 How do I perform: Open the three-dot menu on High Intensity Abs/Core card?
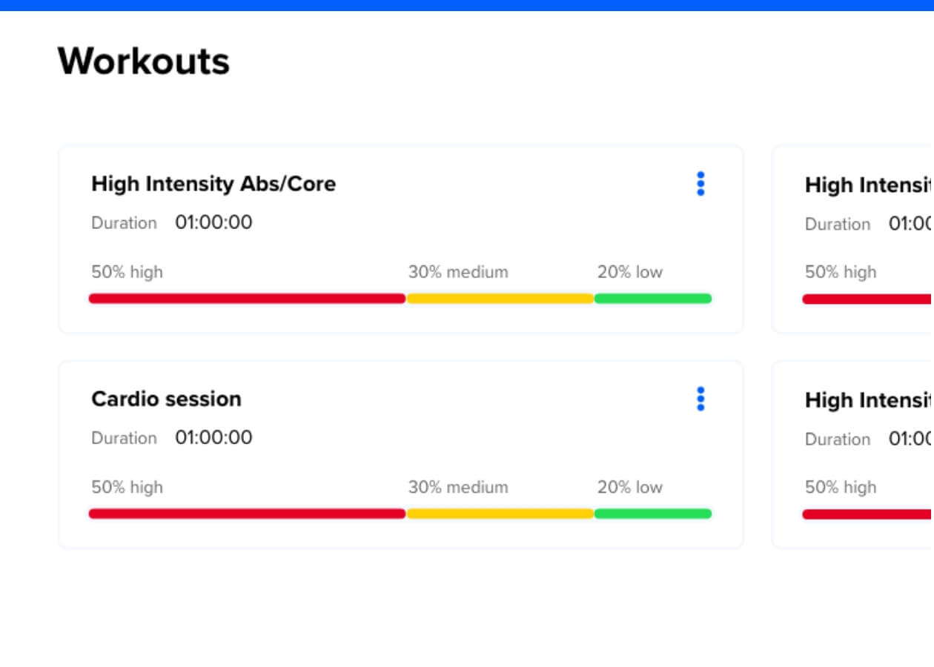click(x=700, y=184)
